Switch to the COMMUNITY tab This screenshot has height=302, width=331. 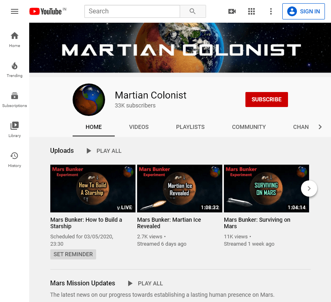click(x=249, y=127)
